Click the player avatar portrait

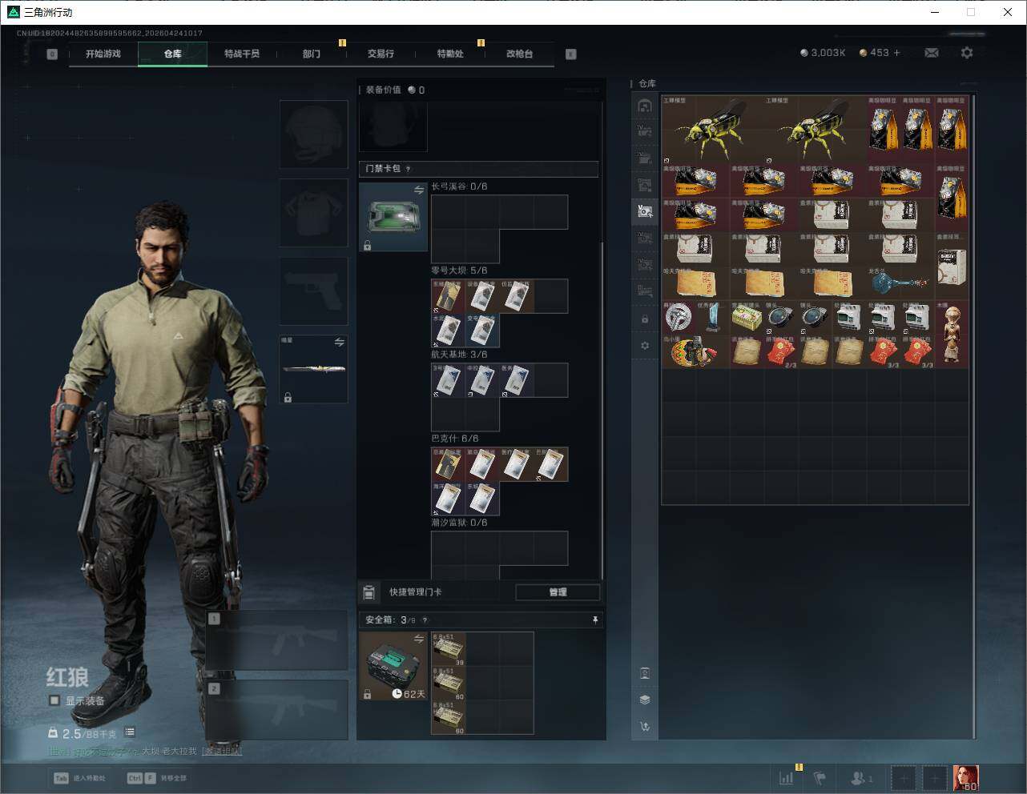(x=966, y=777)
